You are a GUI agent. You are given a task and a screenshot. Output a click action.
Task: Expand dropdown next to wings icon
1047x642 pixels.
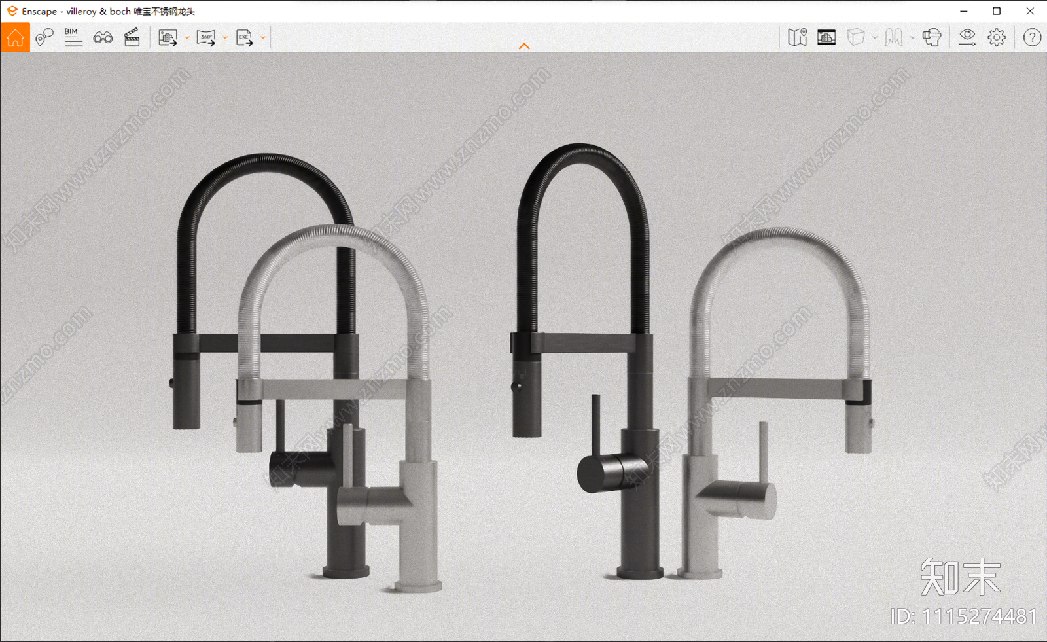click(x=912, y=37)
